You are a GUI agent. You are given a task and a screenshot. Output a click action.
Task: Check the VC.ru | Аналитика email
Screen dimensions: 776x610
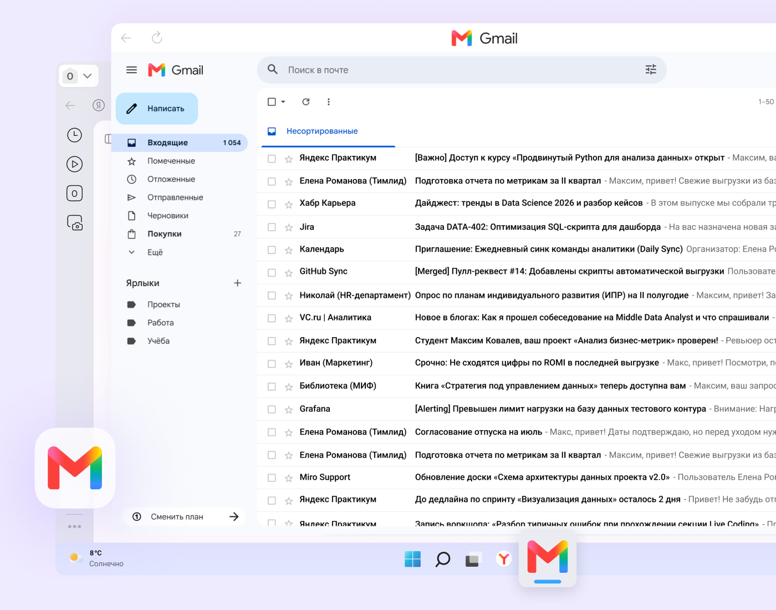(x=272, y=318)
